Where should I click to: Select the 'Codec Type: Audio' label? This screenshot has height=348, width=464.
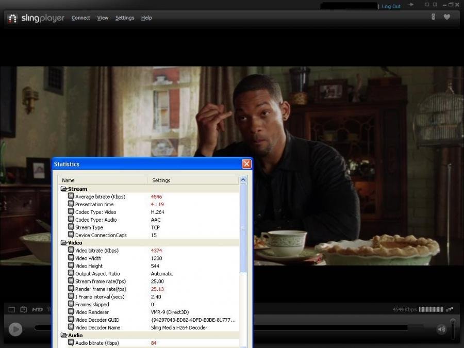tap(96, 220)
